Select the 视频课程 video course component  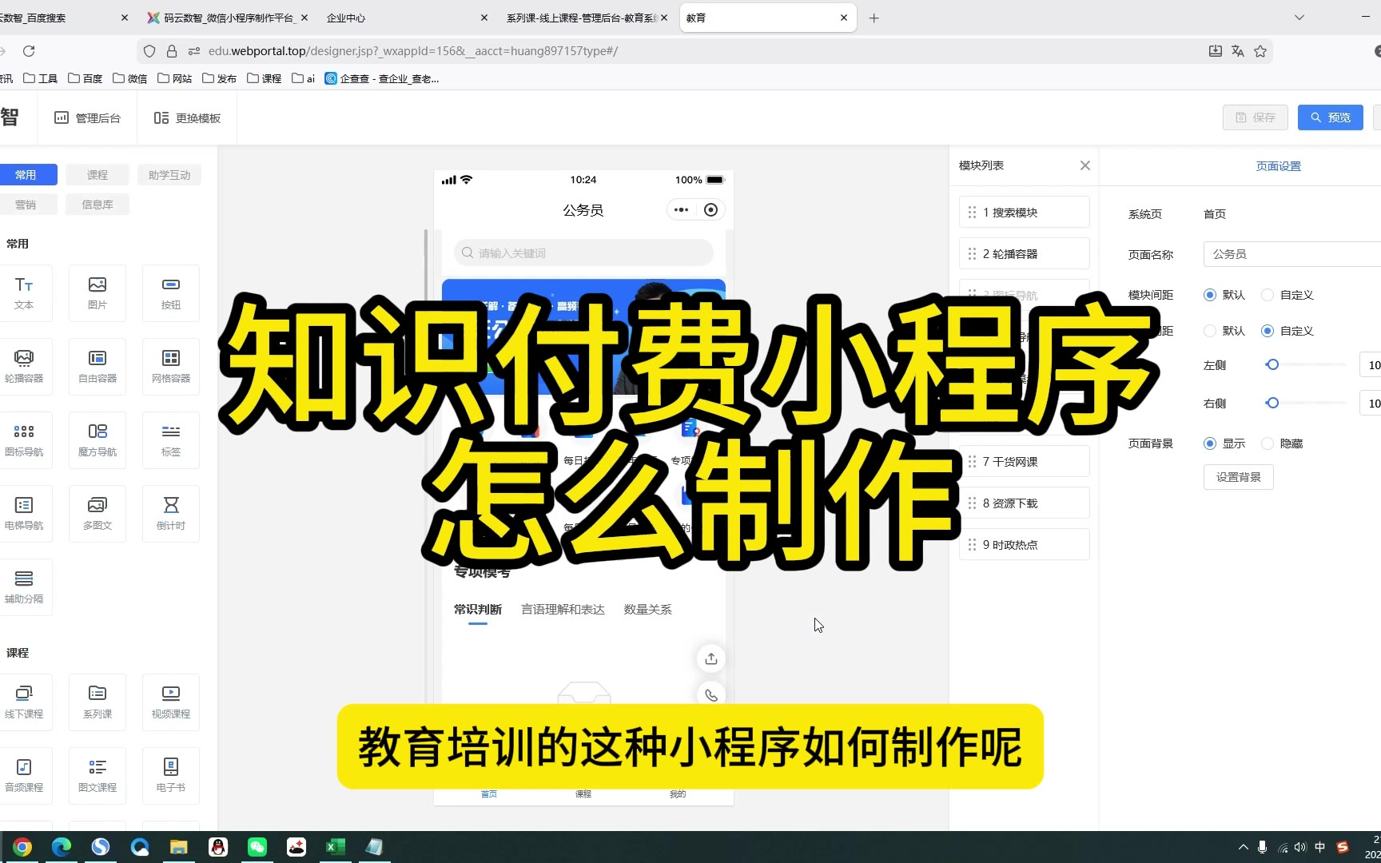point(170,702)
